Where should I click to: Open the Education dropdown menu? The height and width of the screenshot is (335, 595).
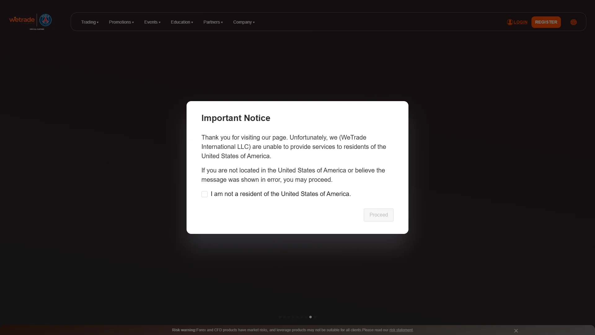pyautogui.click(x=182, y=22)
